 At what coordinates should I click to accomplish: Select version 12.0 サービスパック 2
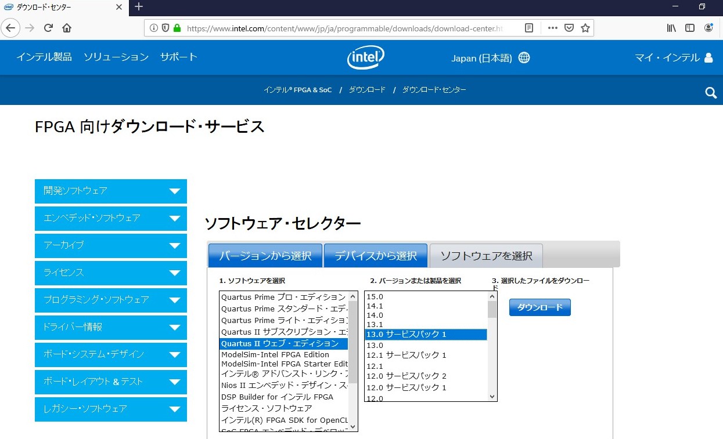[426, 376]
